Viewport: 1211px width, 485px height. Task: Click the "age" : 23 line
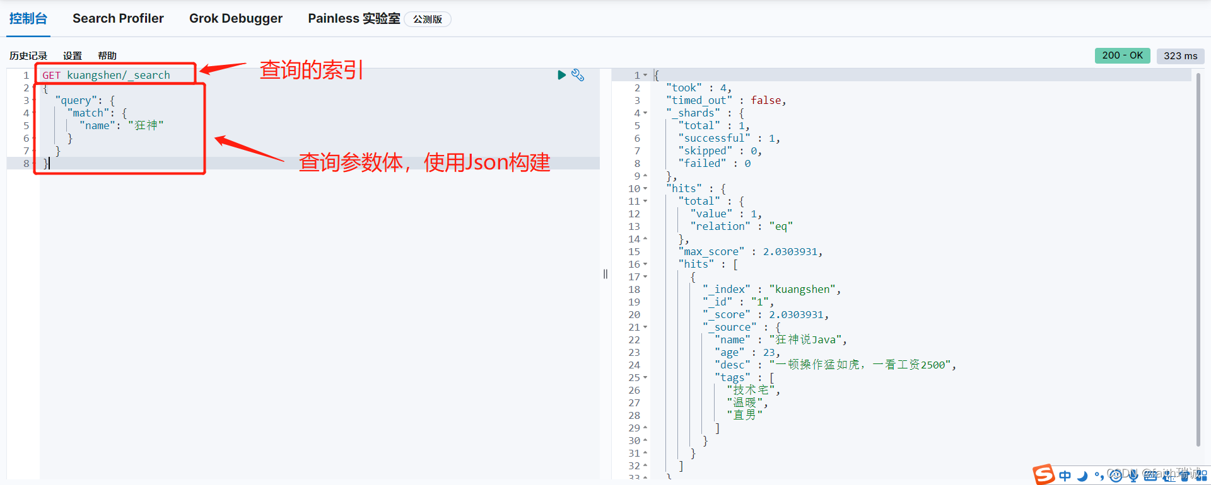pyautogui.click(x=747, y=352)
